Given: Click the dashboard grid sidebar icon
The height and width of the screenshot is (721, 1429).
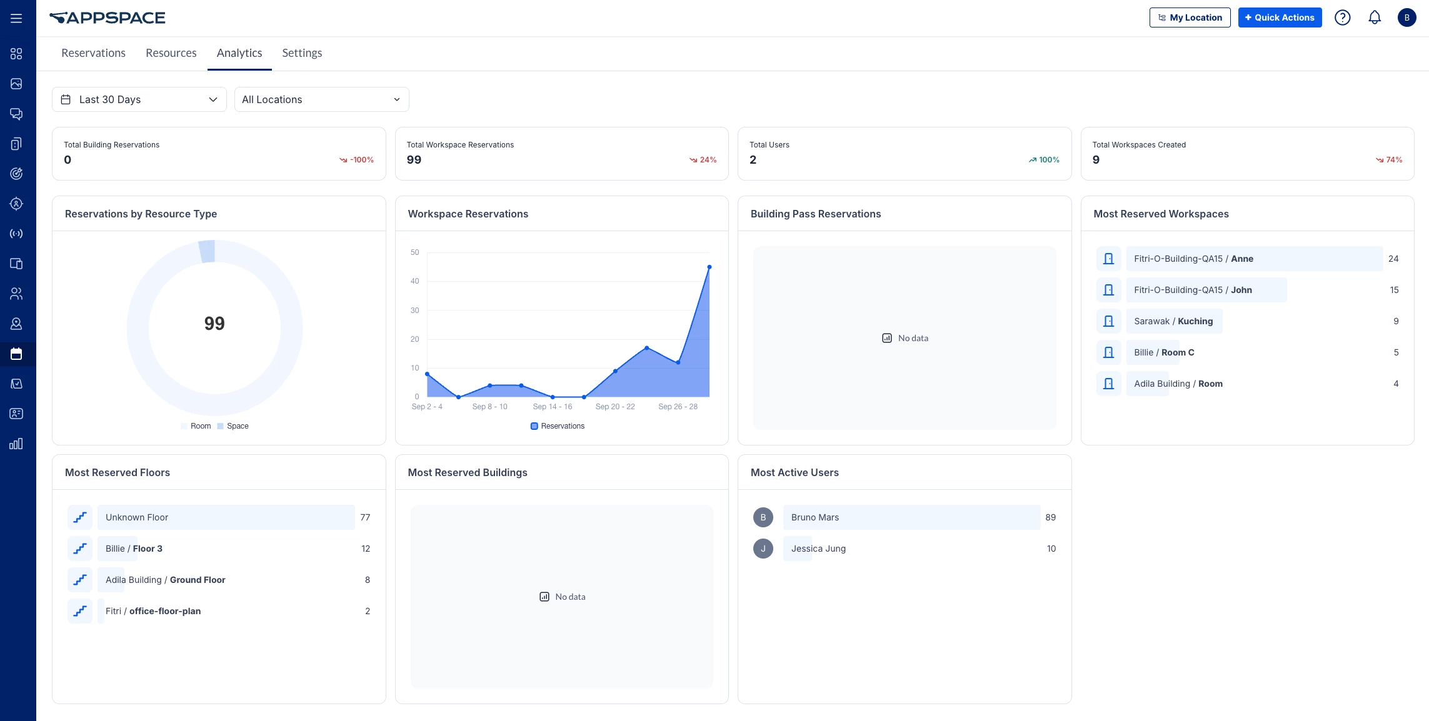Looking at the screenshot, I should coord(16,54).
